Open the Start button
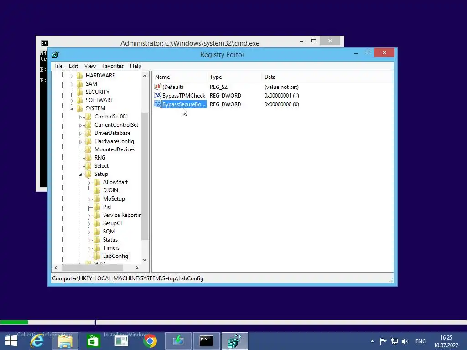Screen dimensions: 467x350 point(11,341)
